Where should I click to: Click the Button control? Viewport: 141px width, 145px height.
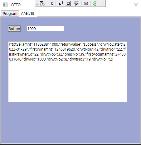click(x=14, y=29)
